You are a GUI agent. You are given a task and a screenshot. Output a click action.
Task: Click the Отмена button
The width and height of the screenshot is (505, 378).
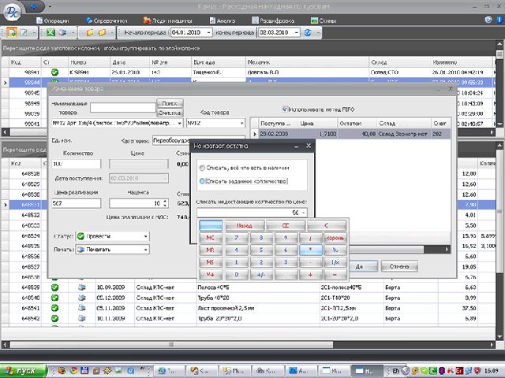[399, 266]
